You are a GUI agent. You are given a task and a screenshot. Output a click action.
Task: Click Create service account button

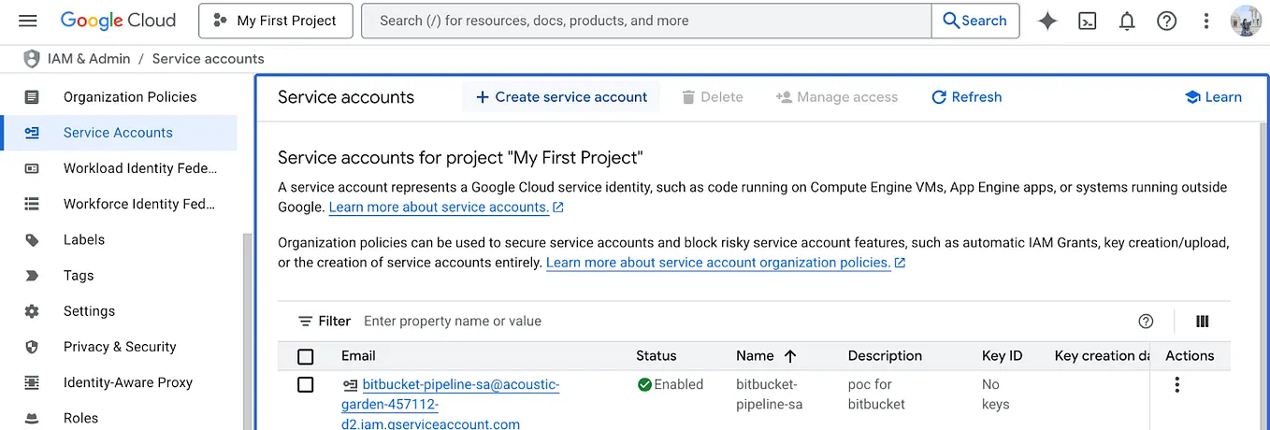(561, 97)
